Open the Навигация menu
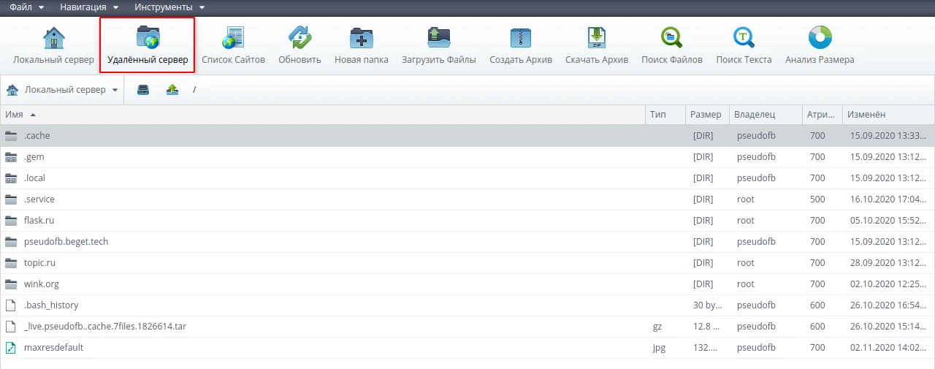 pos(89,7)
